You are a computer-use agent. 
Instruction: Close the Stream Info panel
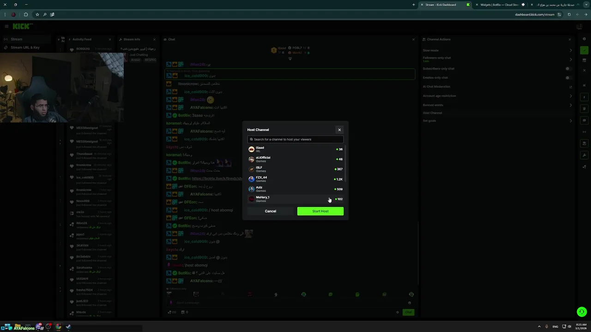156,39
